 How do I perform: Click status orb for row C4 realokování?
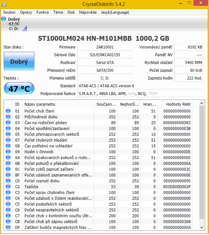[8, 198]
